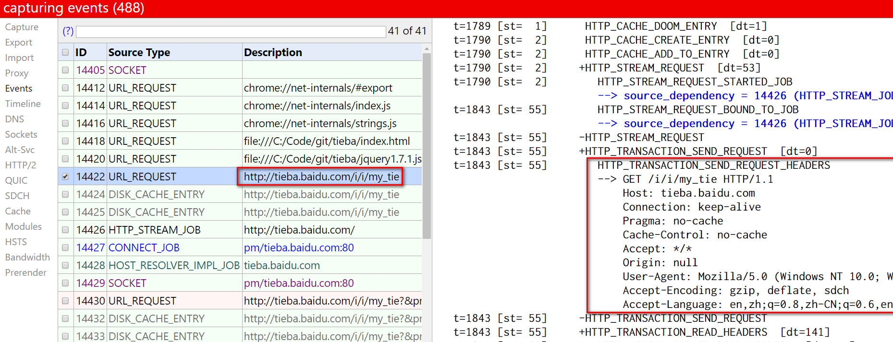The height and width of the screenshot is (342, 893).
Task: Check the box for event 14429 SOCKET
Action: pos(65,283)
